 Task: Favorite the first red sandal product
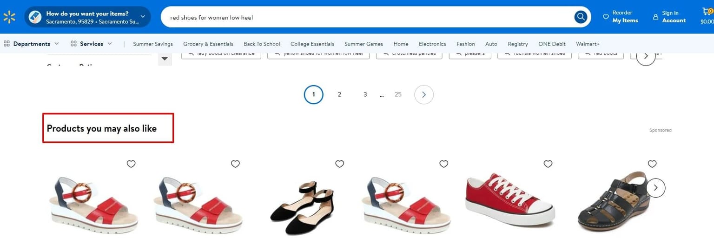[131, 164]
